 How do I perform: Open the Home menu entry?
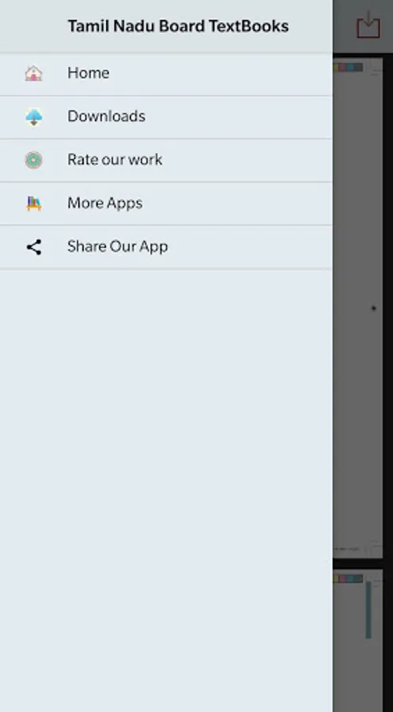pyautogui.click(x=166, y=74)
